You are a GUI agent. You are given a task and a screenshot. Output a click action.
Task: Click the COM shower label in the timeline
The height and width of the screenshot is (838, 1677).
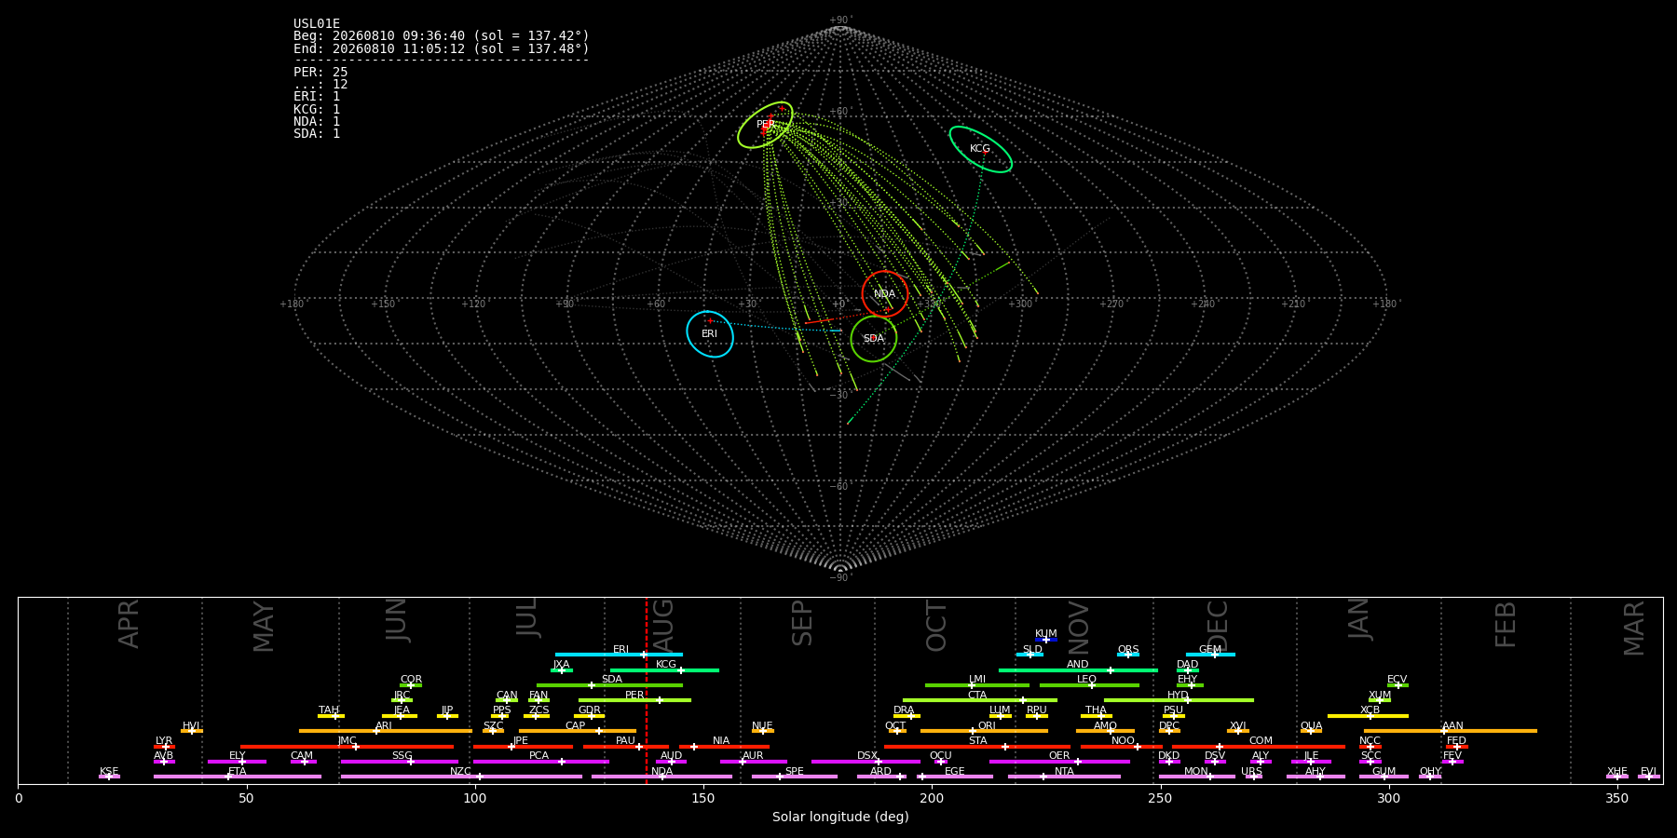[1261, 741]
